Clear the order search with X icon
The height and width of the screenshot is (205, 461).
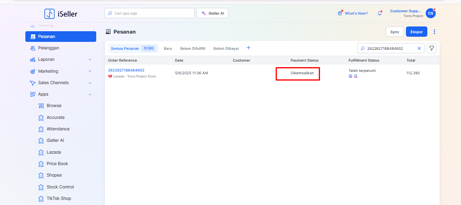point(419,48)
